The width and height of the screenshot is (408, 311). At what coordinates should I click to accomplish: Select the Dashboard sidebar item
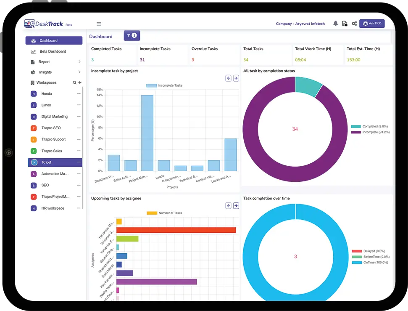coord(54,41)
